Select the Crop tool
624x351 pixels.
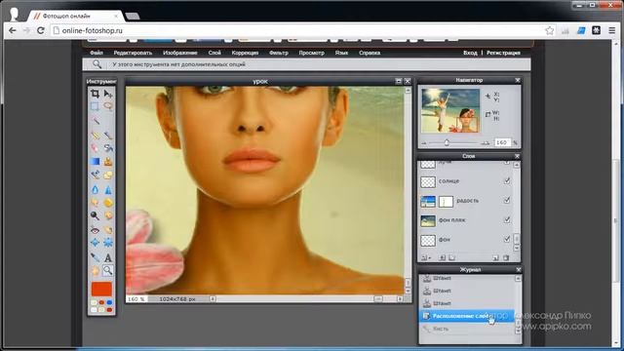[x=95, y=94]
